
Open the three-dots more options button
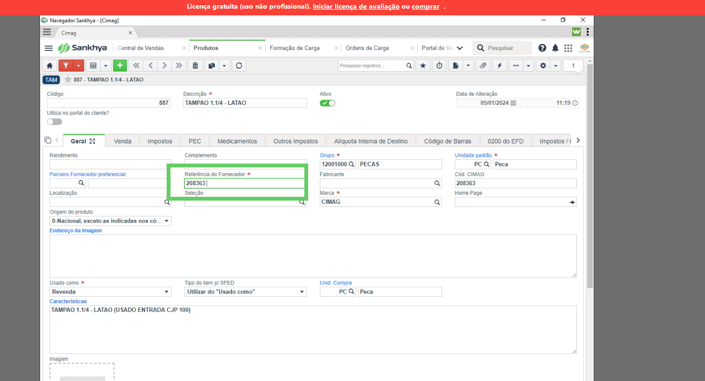pyautogui.click(x=516, y=65)
